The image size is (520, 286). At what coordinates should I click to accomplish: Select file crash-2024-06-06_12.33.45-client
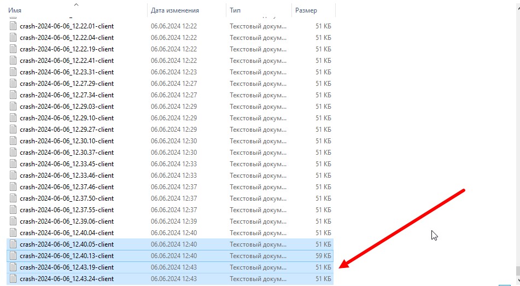[x=67, y=164]
